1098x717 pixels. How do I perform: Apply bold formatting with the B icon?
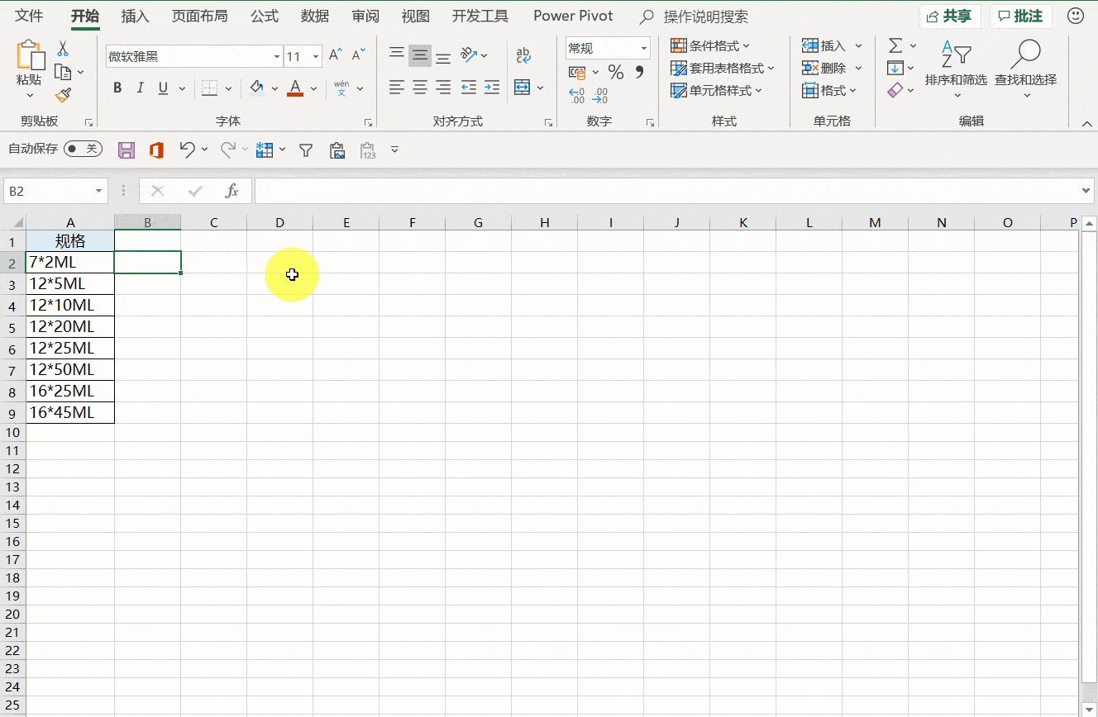coord(117,88)
